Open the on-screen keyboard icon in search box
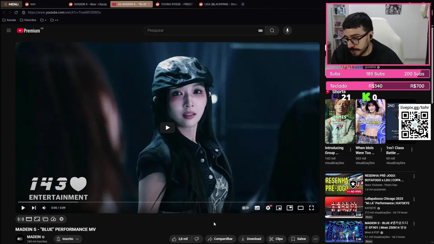The height and width of the screenshot is (244, 434). tap(260, 30)
